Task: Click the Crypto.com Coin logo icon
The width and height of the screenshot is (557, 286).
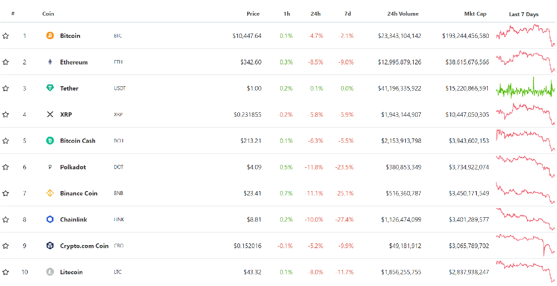Action: click(x=50, y=246)
